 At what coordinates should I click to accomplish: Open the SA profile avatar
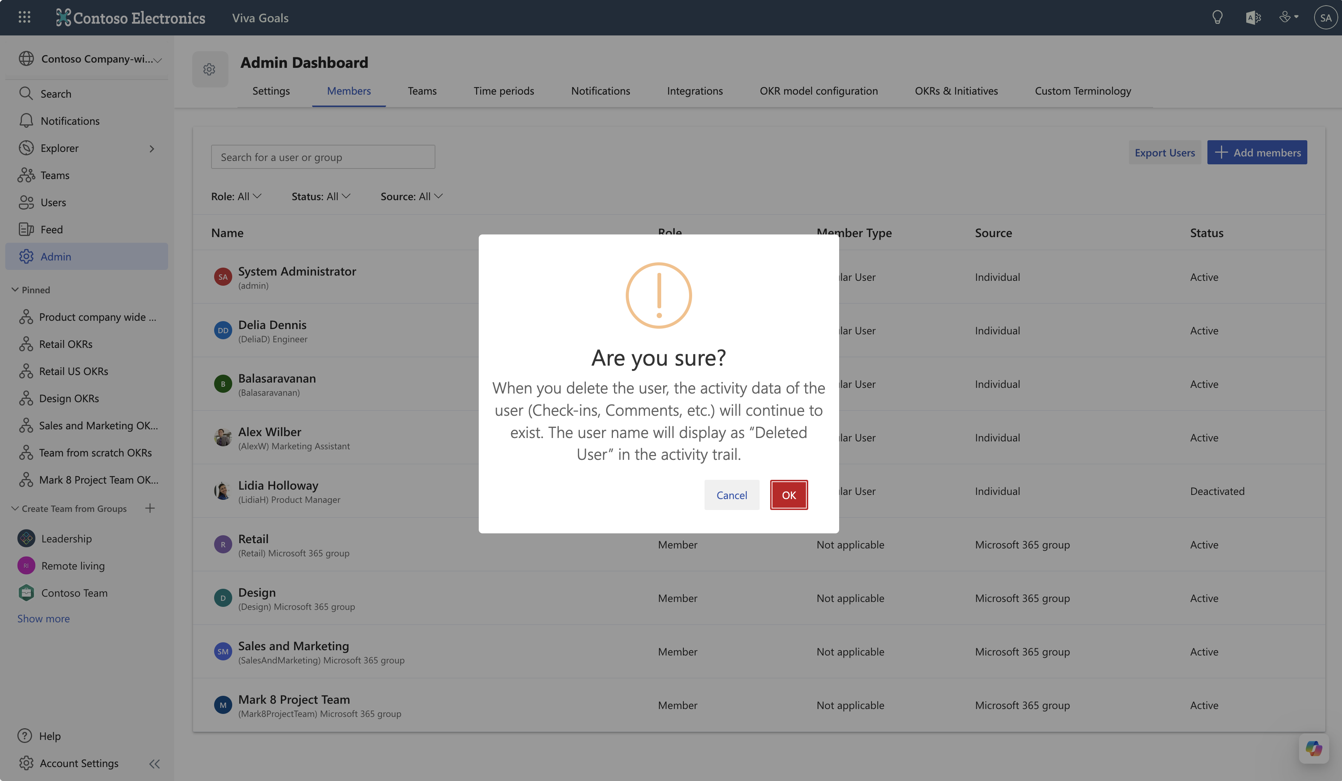click(1325, 18)
